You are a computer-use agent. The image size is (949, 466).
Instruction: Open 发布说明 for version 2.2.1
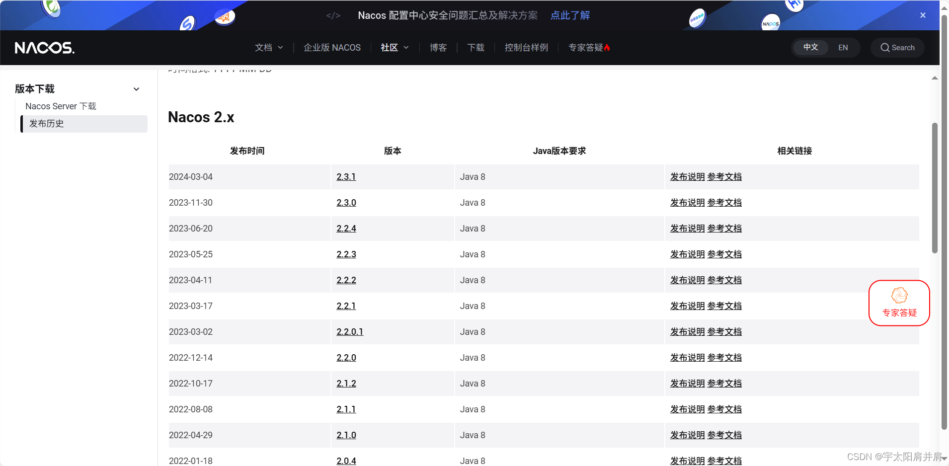(688, 306)
